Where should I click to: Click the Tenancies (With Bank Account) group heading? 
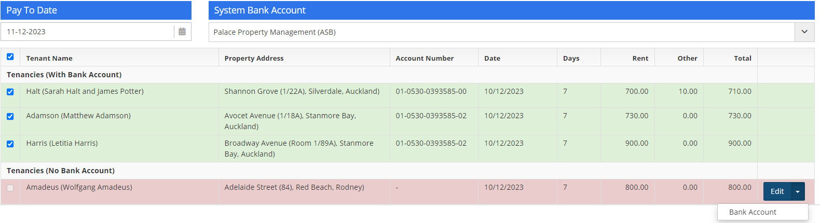[x=64, y=75]
